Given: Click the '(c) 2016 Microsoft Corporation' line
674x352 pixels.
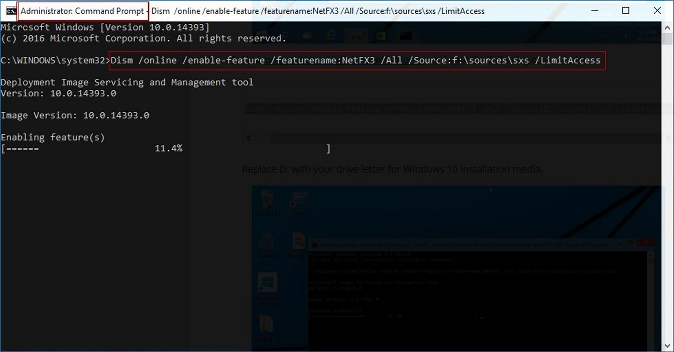Looking at the screenshot, I should [x=143, y=38].
